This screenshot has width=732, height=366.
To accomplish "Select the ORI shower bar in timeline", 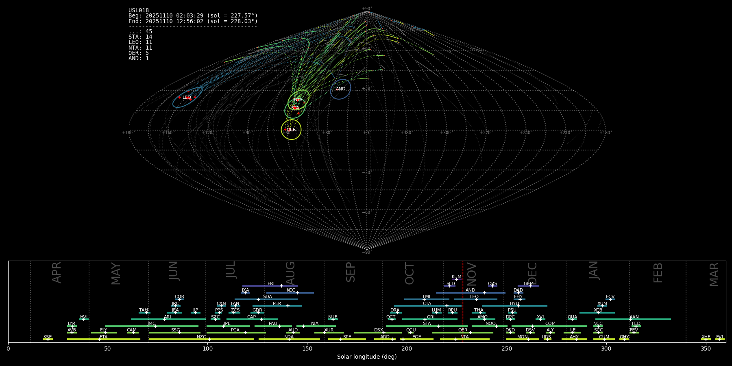I will 430,319.
